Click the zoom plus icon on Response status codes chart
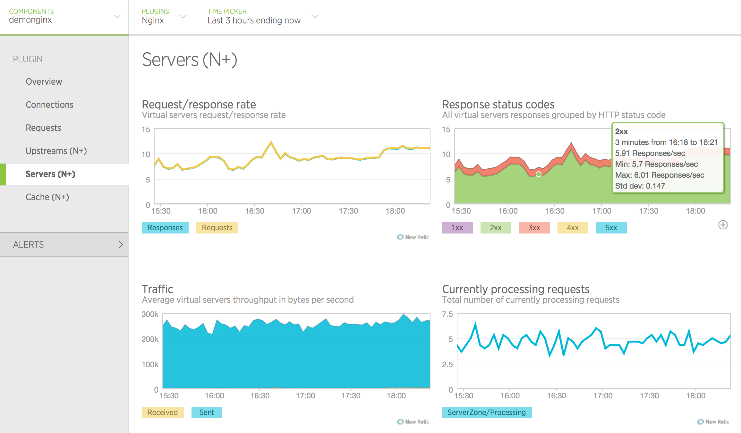This screenshot has height=433, width=741. click(723, 225)
